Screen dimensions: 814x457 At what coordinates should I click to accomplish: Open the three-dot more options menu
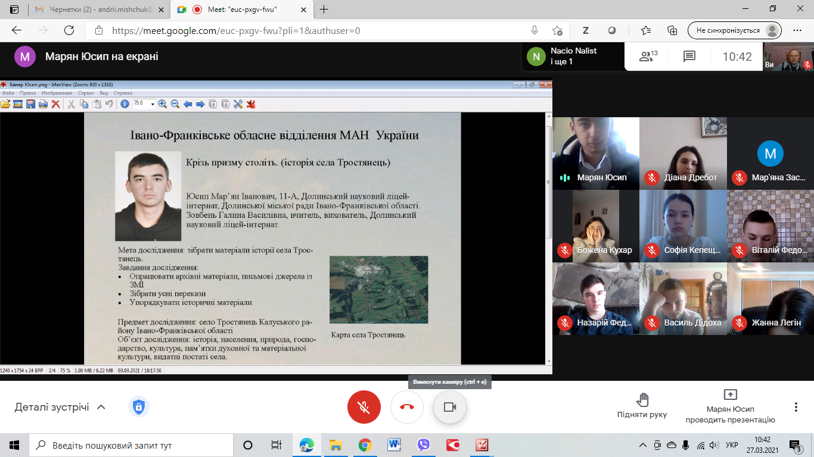(x=796, y=407)
